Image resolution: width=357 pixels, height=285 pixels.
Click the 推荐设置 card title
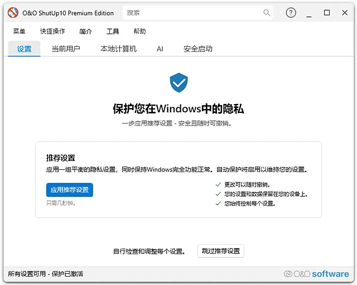(61, 158)
